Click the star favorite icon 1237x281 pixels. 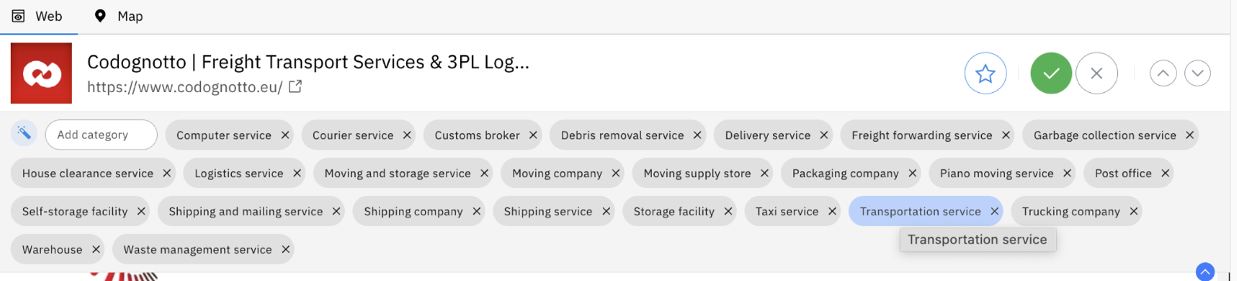click(x=985, y=73)
